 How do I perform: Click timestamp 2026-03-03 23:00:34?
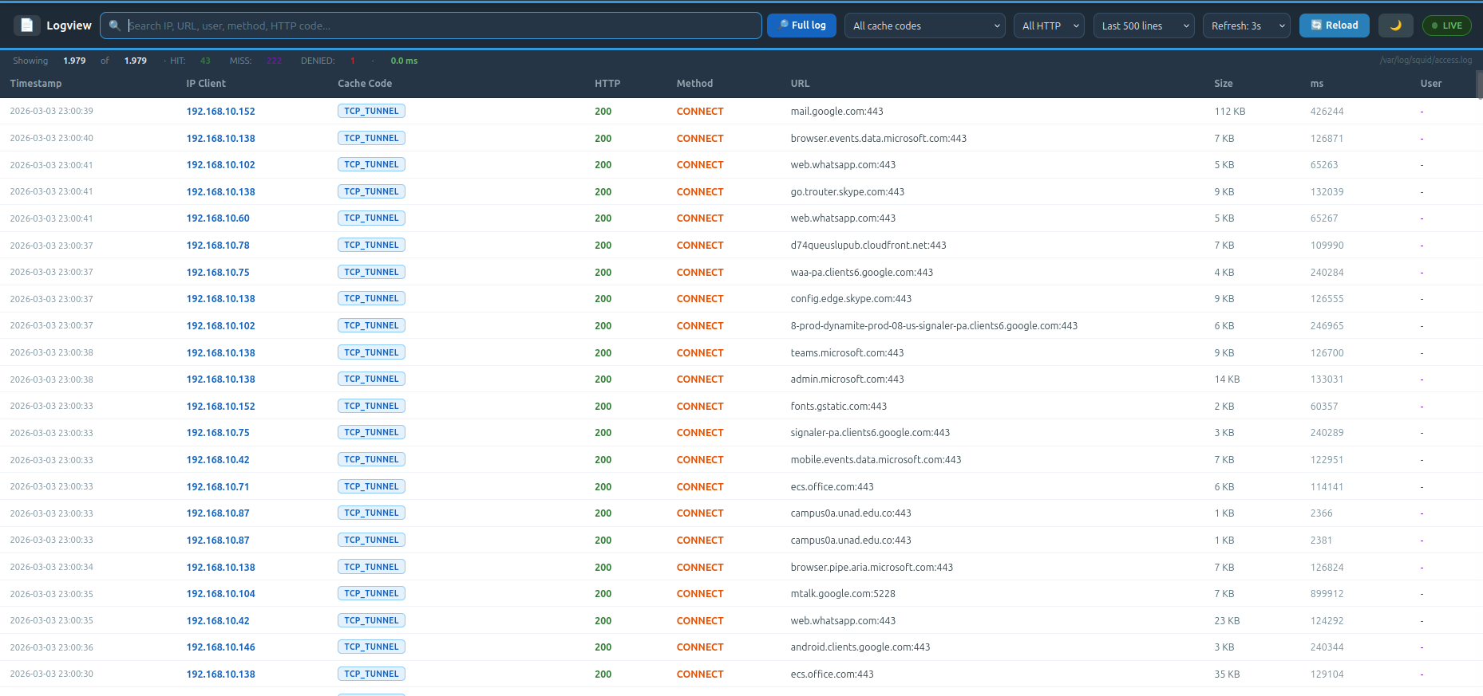[x=51, y=568]
